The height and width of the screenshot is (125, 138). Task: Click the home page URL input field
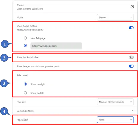coord(56,46)
